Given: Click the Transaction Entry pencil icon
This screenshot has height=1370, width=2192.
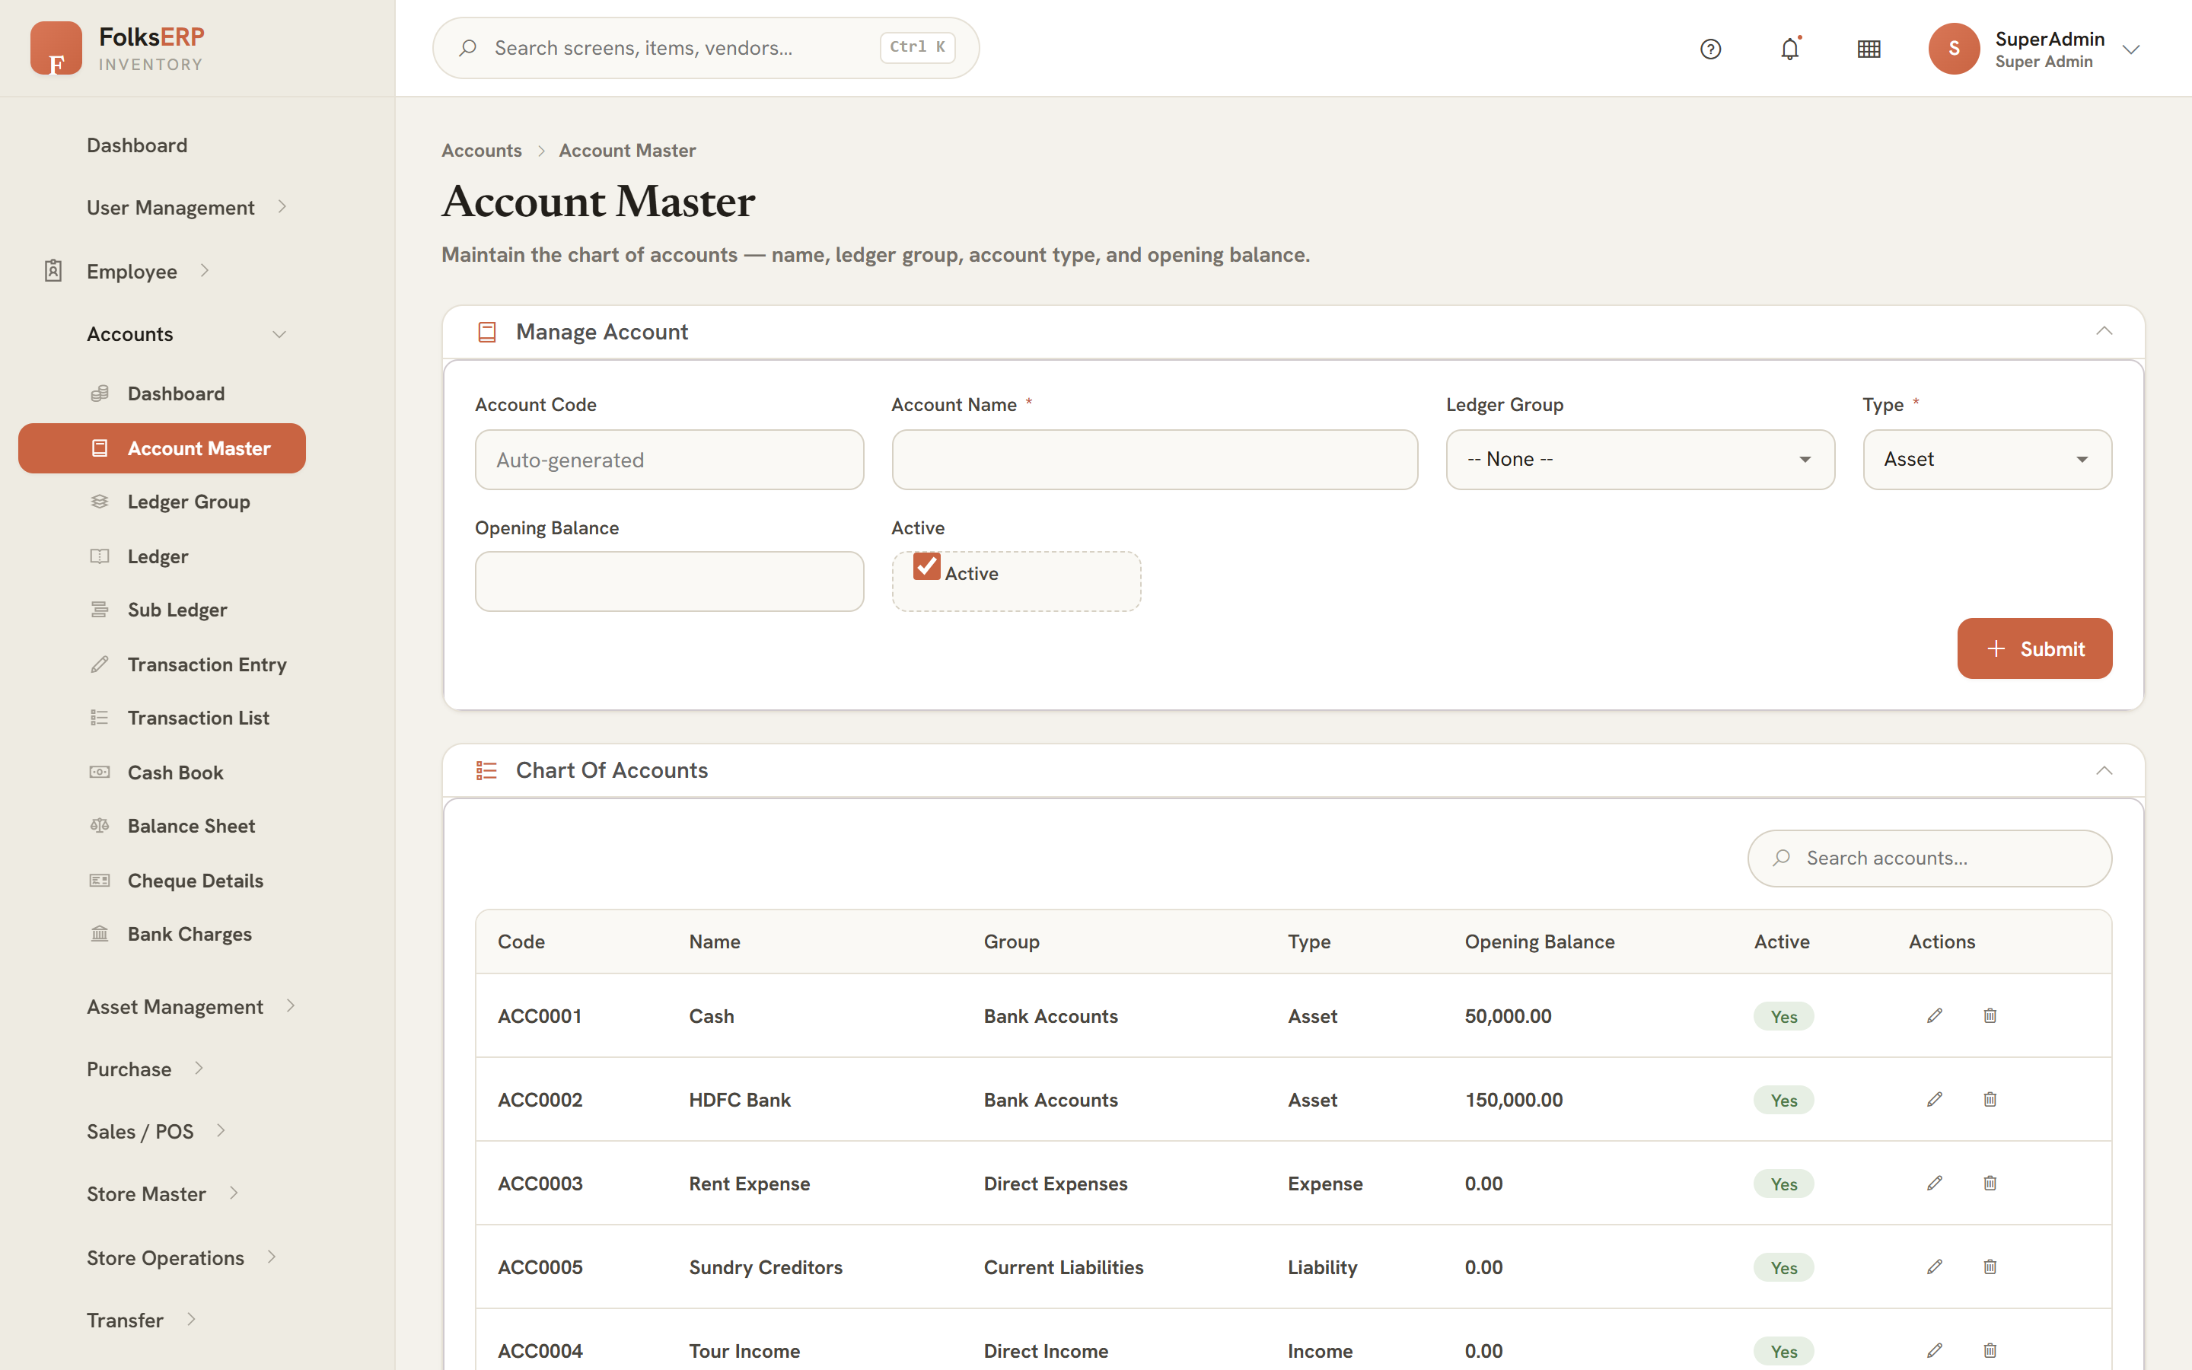Looking at the screenshot, I should (x=100, y=664).
